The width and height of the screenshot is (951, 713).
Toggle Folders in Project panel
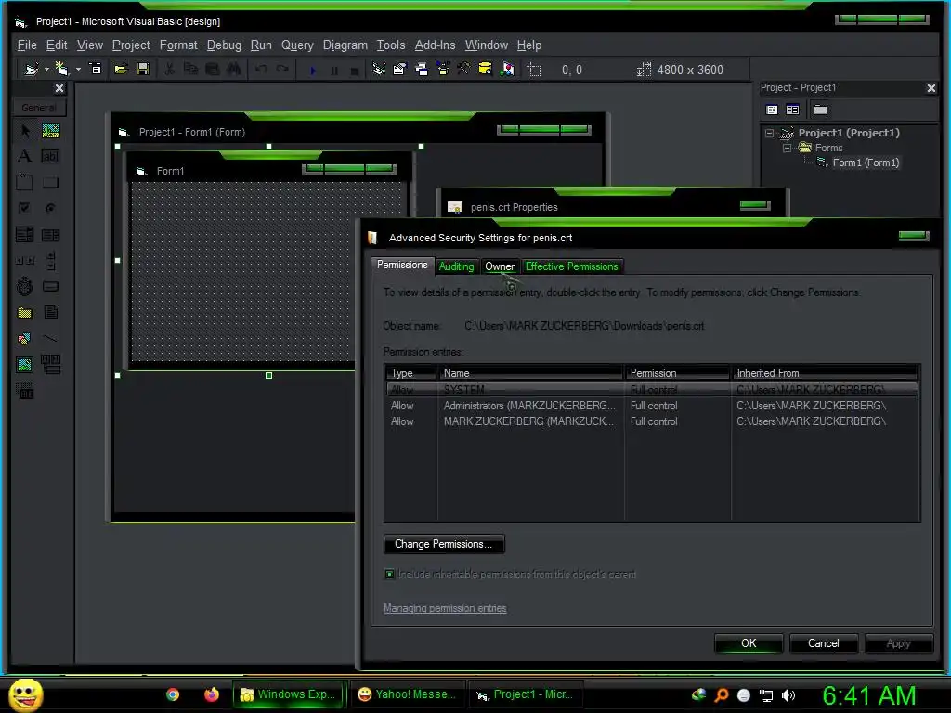[821, 110]
